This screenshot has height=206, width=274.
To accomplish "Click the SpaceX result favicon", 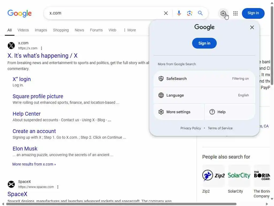I will tap(11, 184).
